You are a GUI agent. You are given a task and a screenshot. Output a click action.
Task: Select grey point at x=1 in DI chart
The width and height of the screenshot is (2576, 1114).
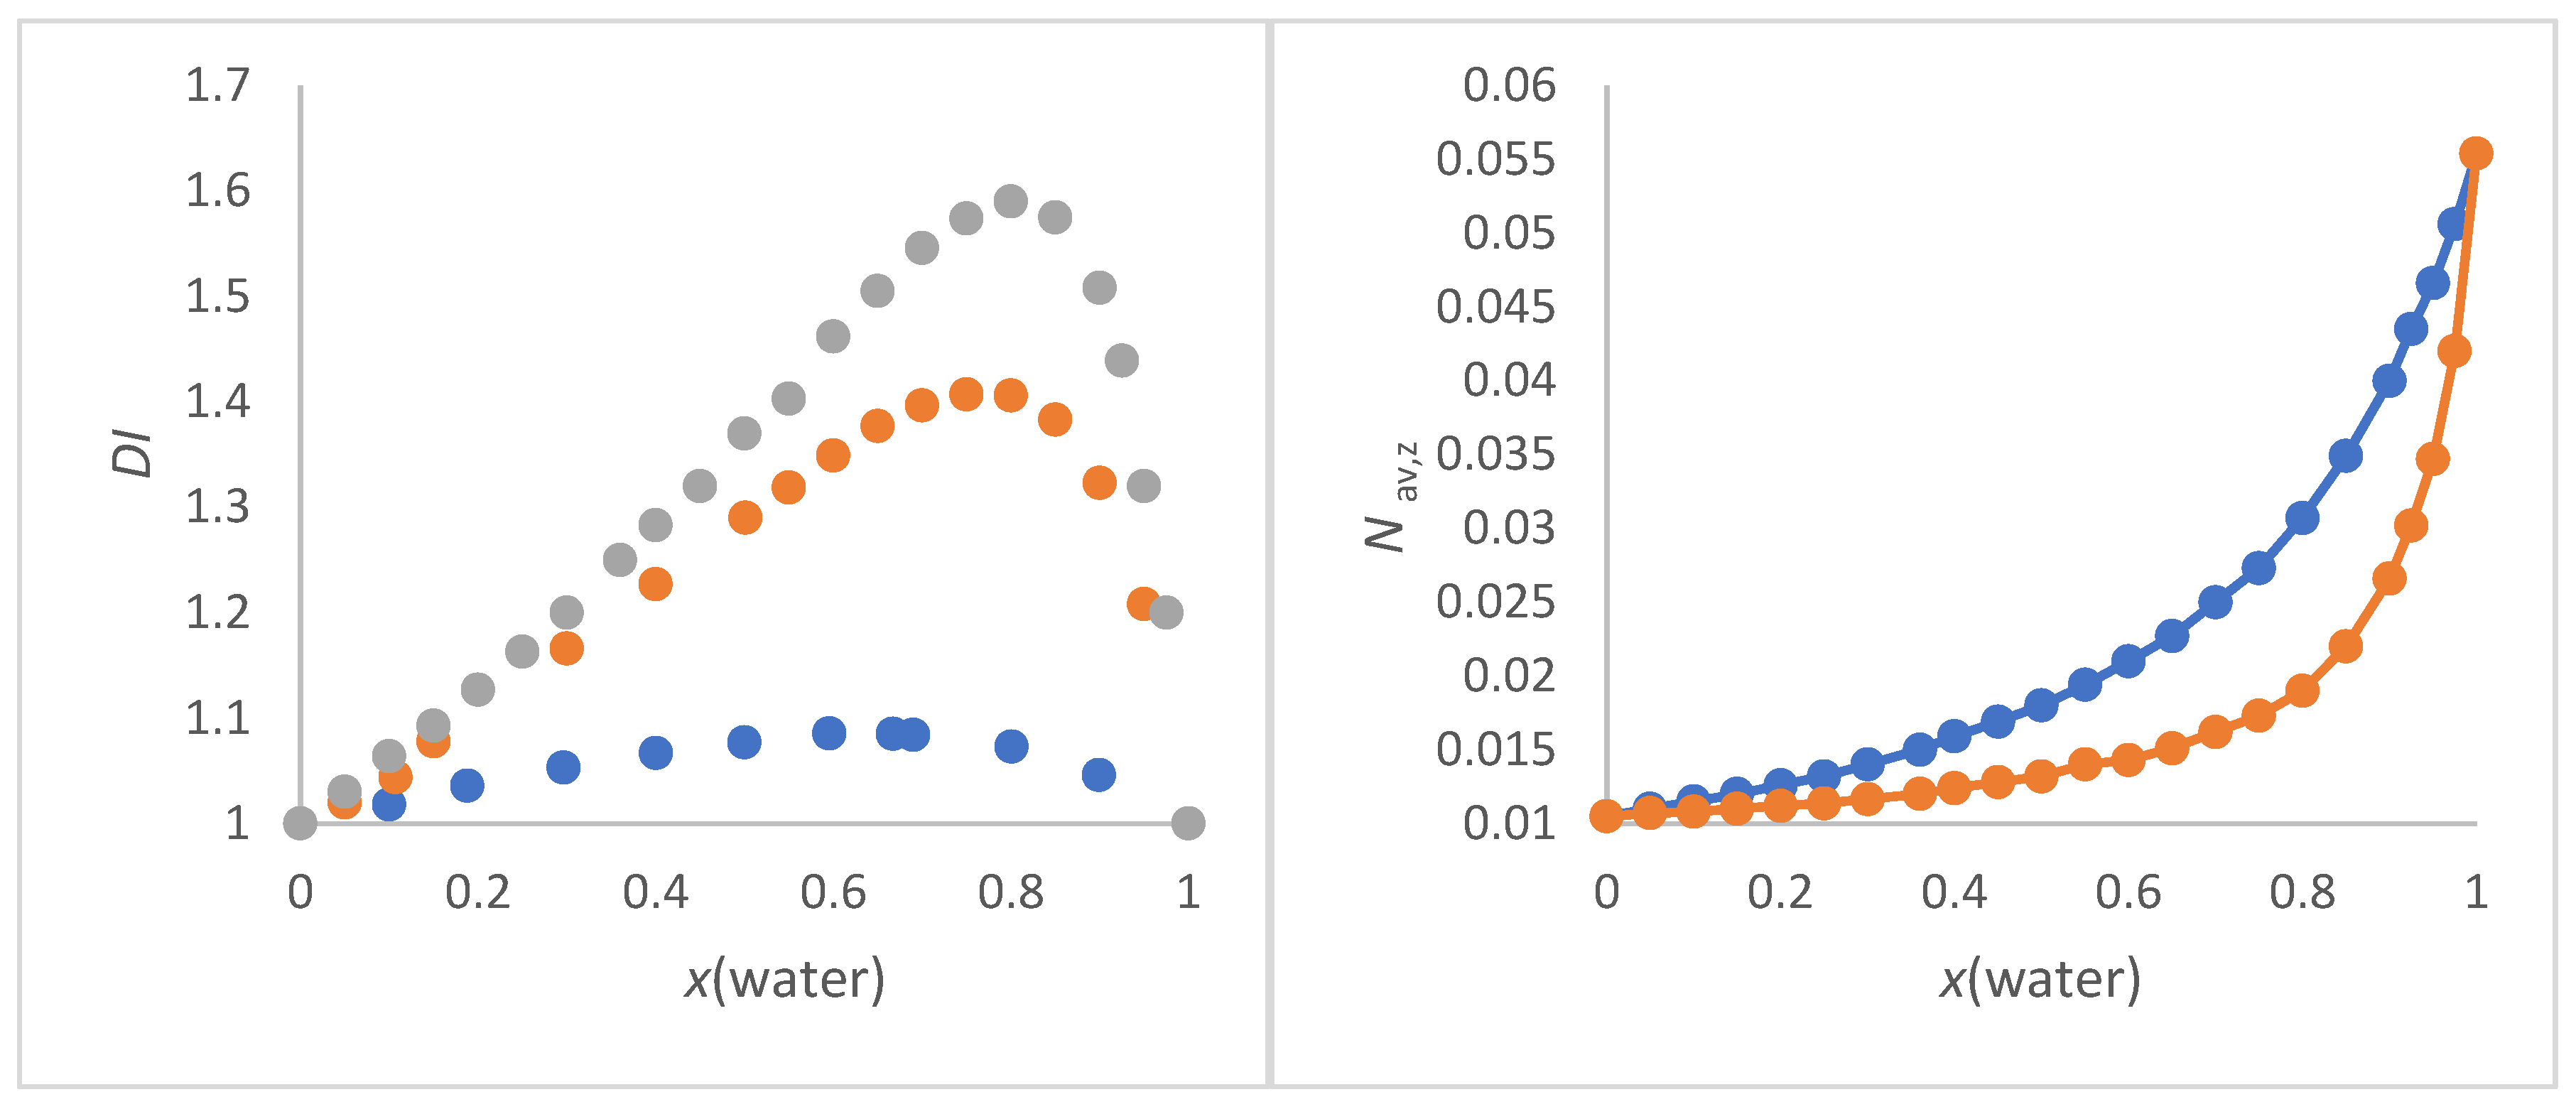point(1187,823)
